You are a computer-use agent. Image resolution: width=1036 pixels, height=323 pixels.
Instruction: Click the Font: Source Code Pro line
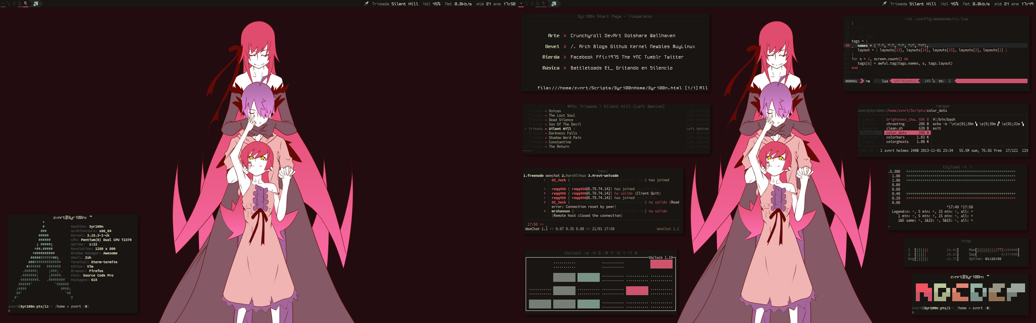(92, 275)
